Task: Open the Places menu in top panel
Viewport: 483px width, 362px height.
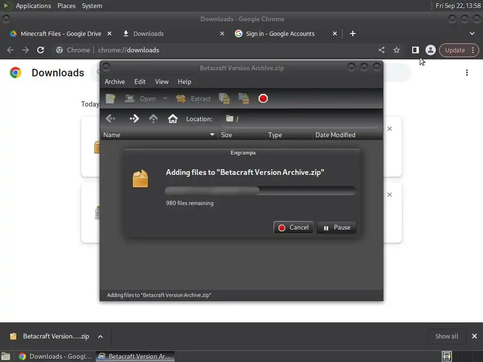Action: [66, 6]
